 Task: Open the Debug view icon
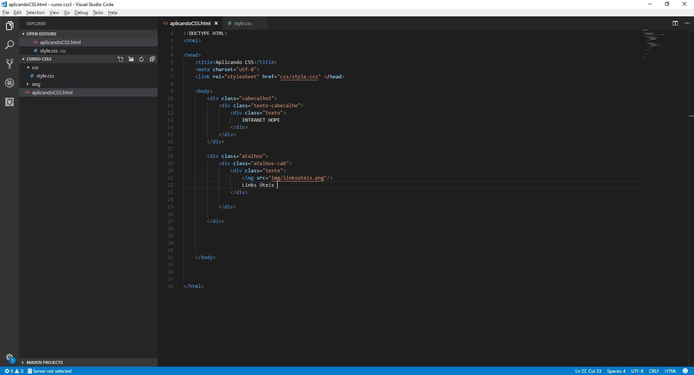[10, 83]
